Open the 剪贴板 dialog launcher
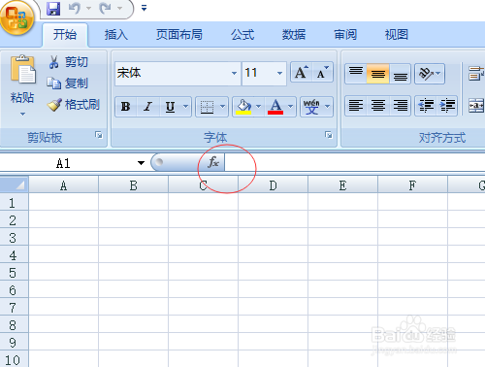The image size is (485, 367). [x=99, y=135]
